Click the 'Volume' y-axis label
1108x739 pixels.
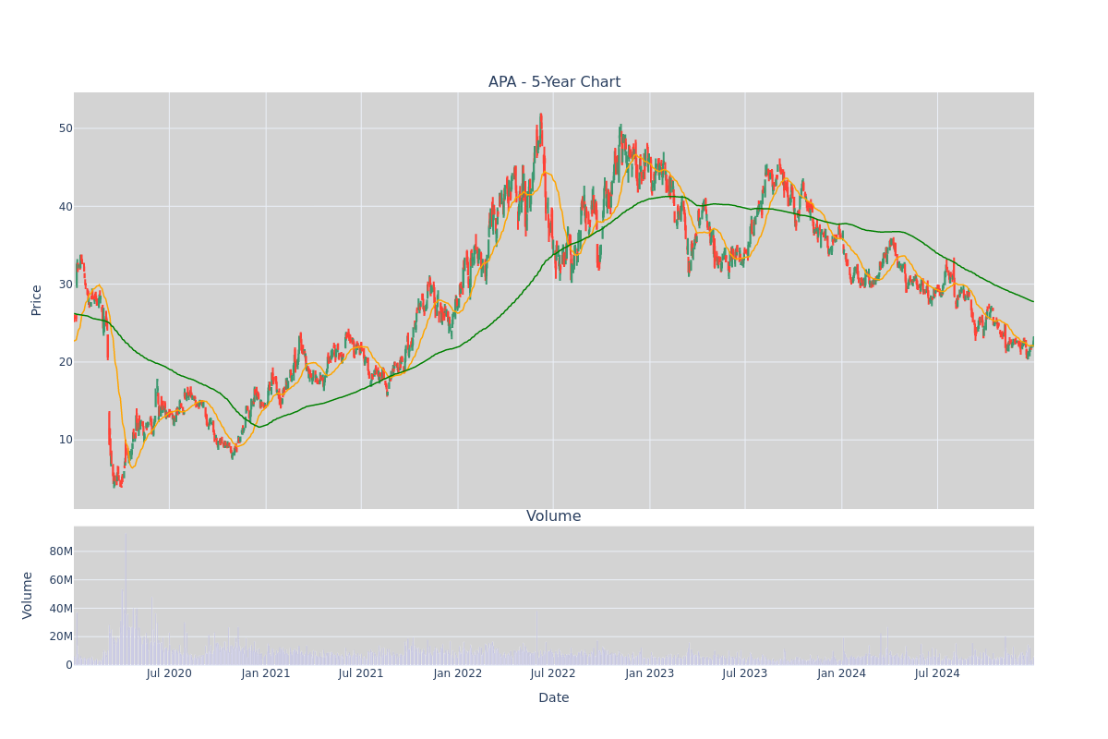pos(28,595)
